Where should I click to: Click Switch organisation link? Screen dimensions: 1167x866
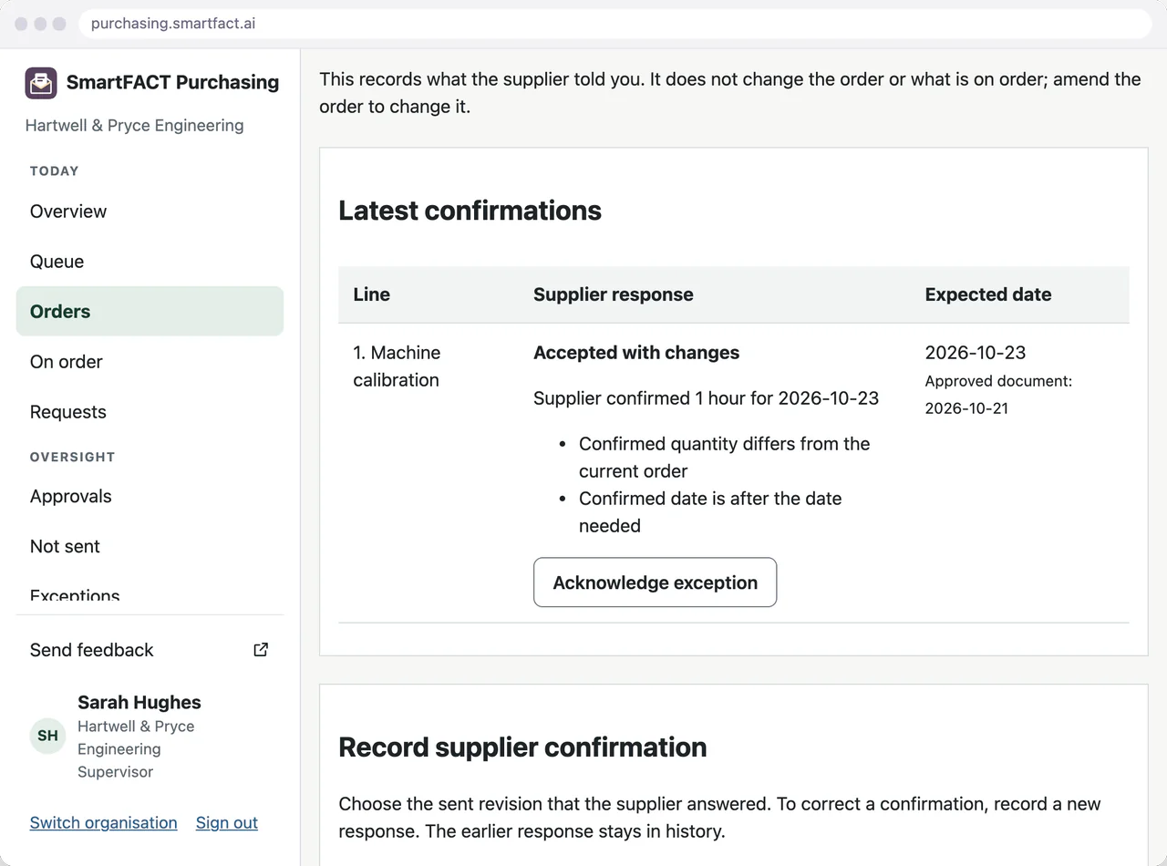click(103, 822)
